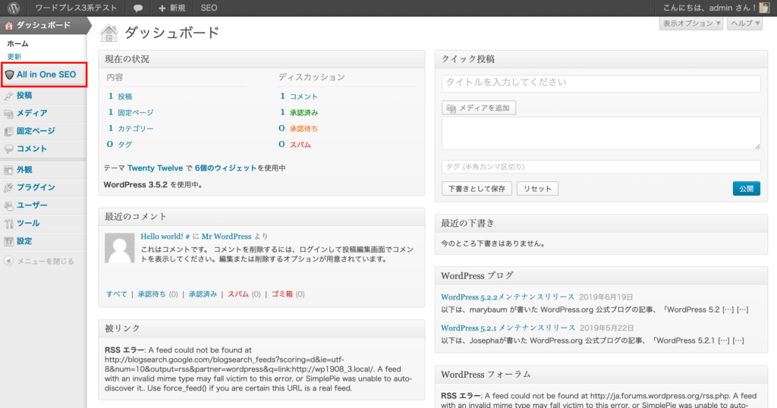Open the WordPress logo menu in admin bar
The image size is (777, 408).
pos(14,8)
